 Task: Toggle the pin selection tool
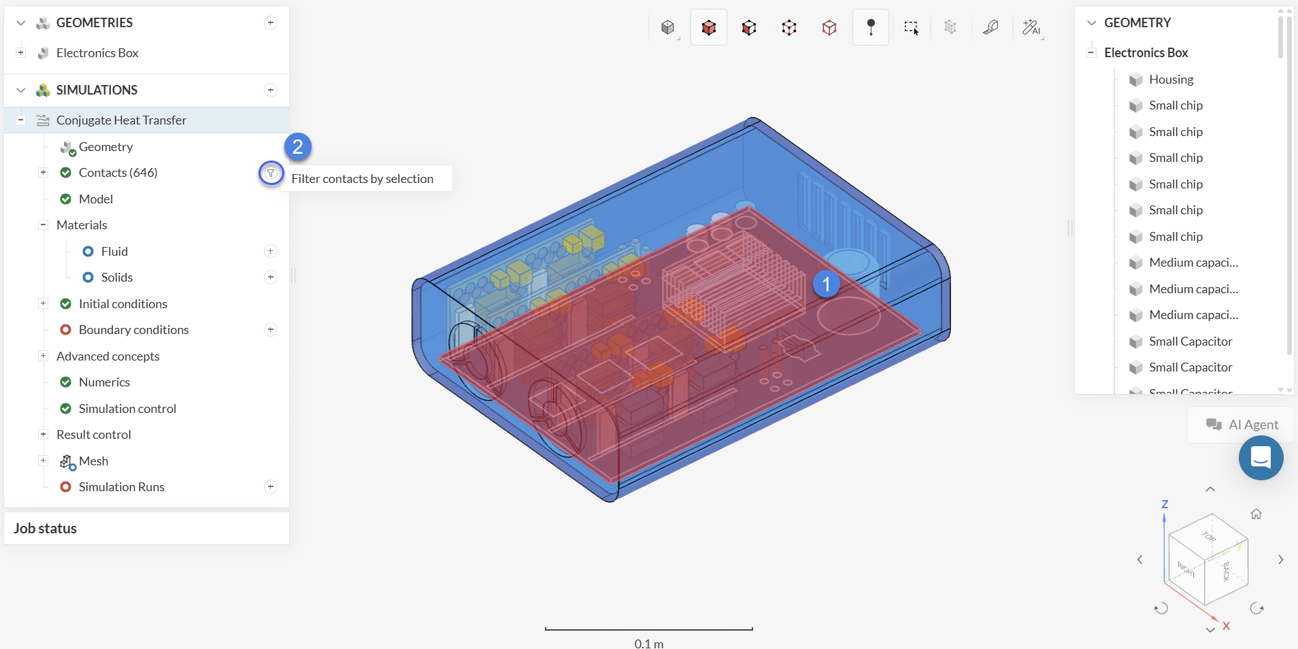[871, 27]
